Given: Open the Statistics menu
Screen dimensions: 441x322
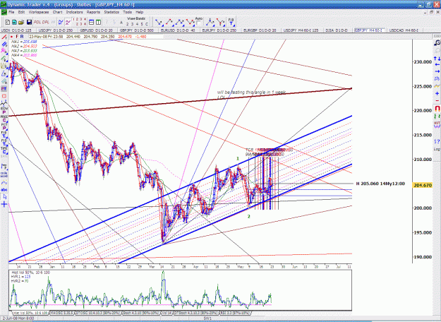Looking at the screenshot, I should pos(111,12).
